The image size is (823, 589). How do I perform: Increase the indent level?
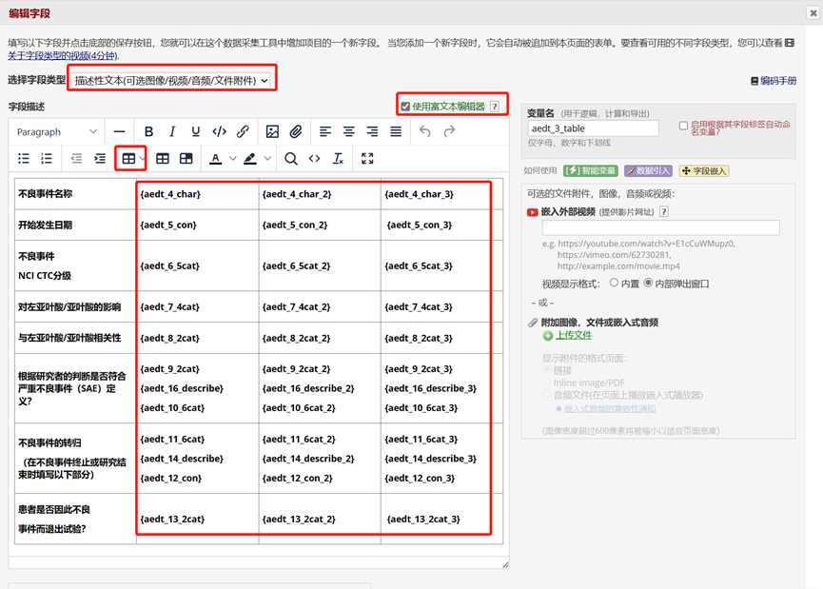click(100, 159)
